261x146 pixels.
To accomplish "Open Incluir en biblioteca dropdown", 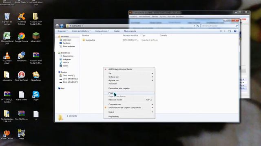I will [x=82, y=31].
